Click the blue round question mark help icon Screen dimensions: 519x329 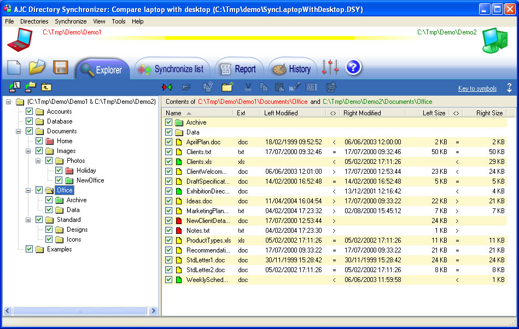(353, 67)
